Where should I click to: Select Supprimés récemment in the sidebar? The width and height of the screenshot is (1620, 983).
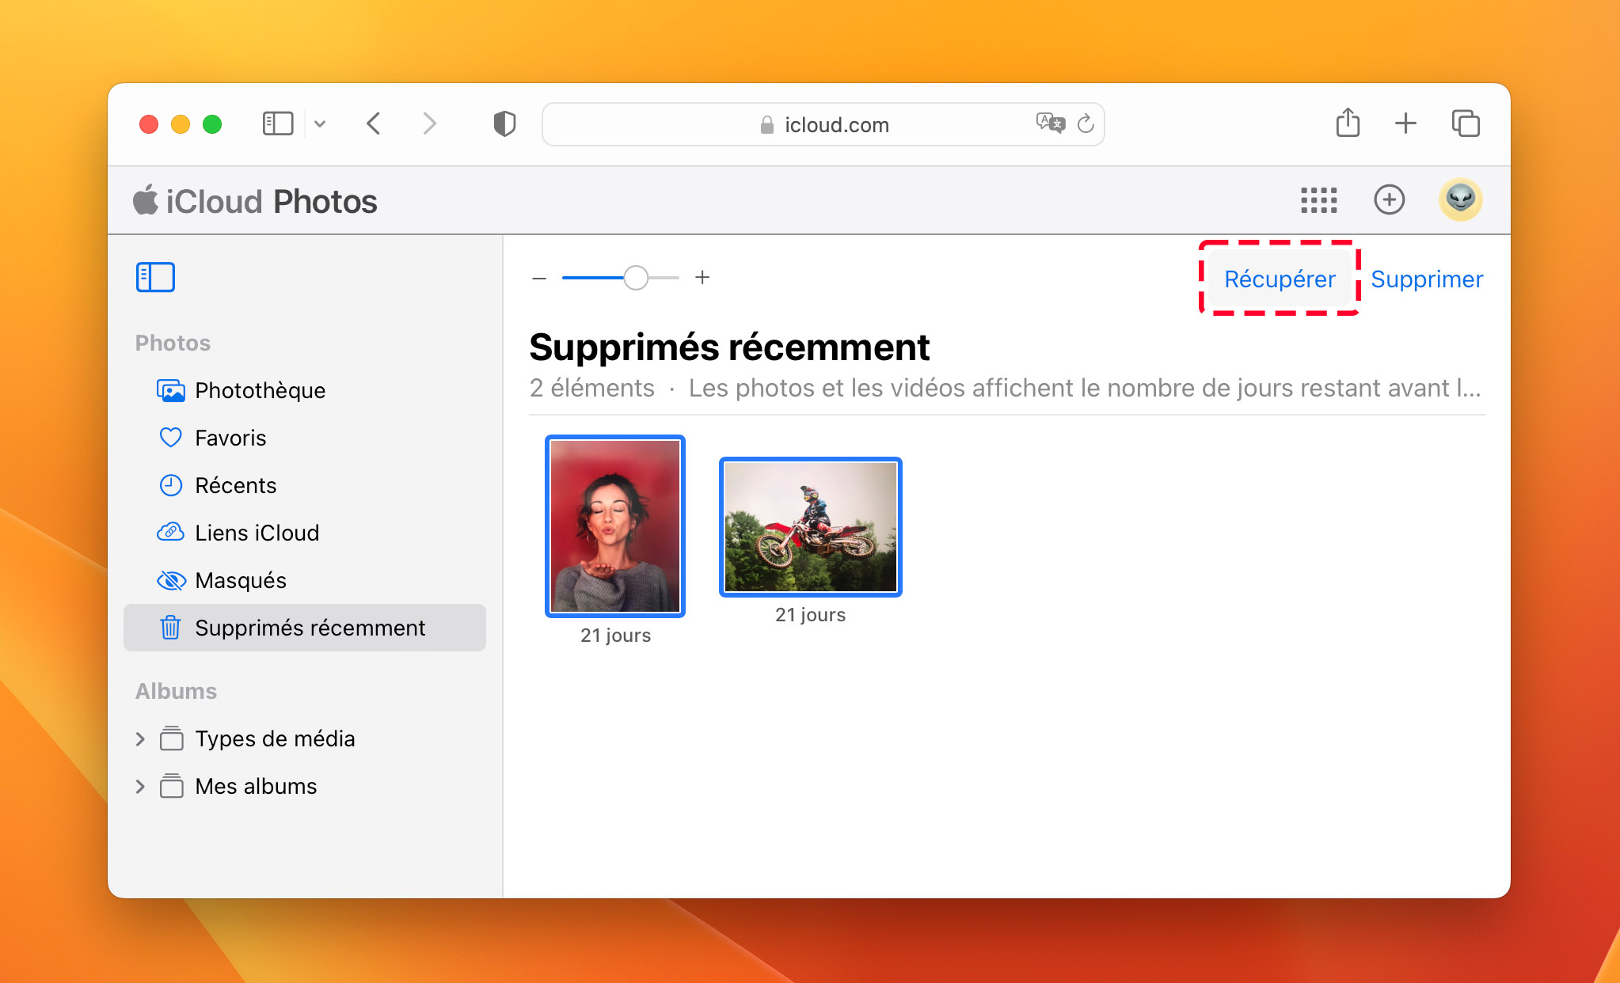pos(305,628)
